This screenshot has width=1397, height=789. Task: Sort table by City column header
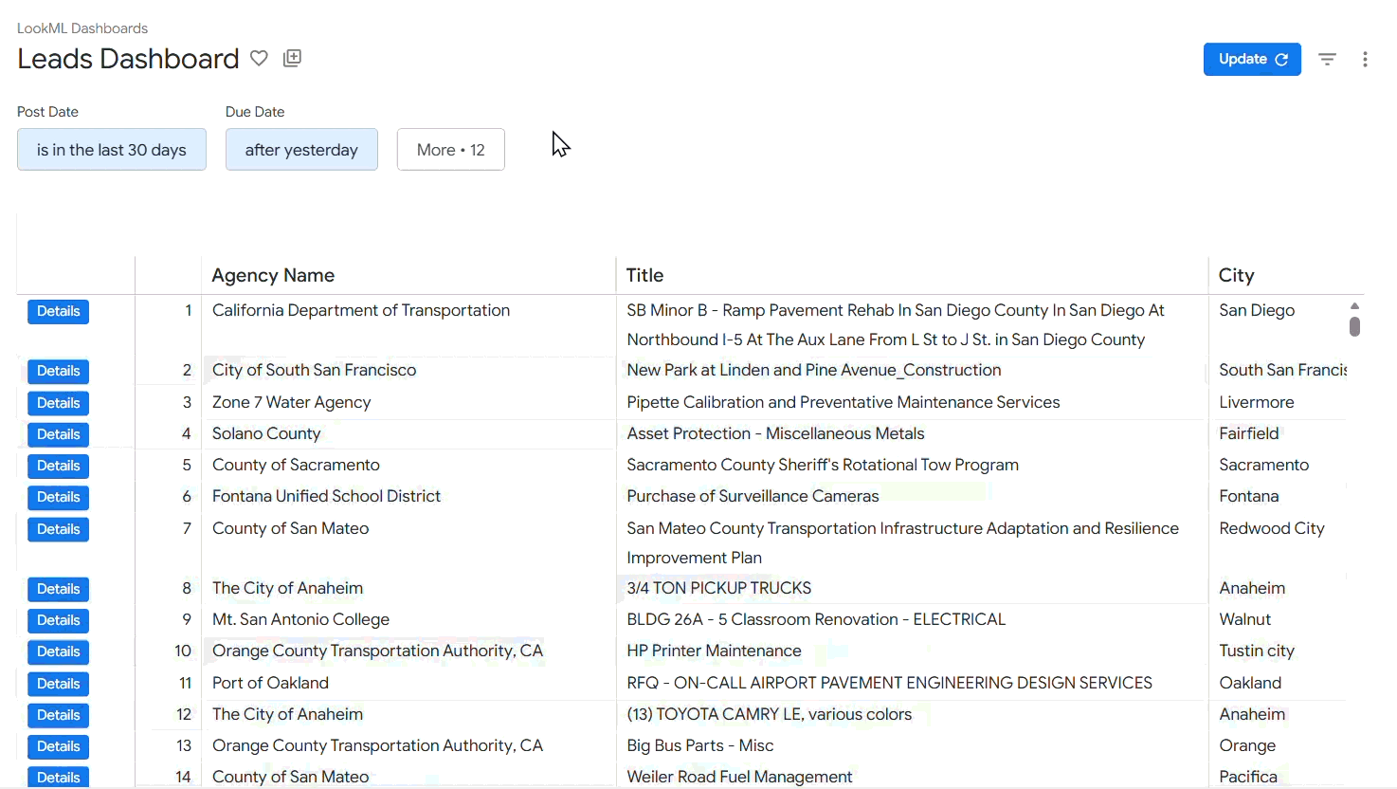pos(1237,275)
